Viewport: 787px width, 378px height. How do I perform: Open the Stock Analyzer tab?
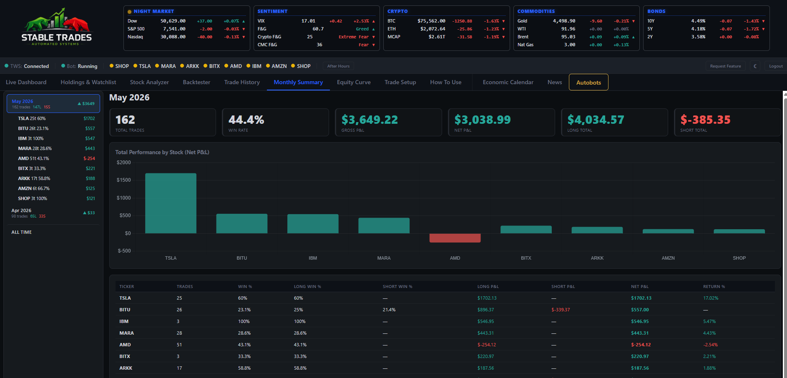[x=149, y=82]
